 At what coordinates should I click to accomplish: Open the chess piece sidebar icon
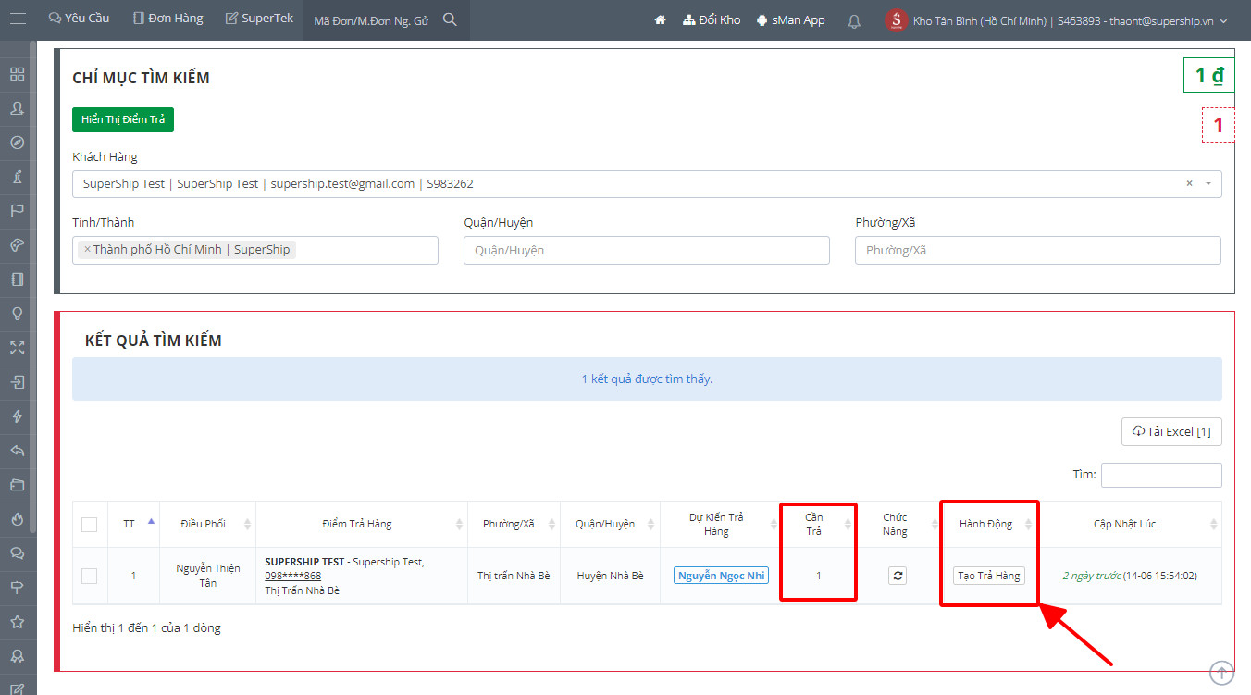pos(17,177)
